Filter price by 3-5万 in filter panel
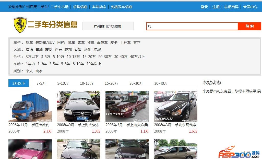The height and width of the screenshot is (159, 262). (46, 57)
